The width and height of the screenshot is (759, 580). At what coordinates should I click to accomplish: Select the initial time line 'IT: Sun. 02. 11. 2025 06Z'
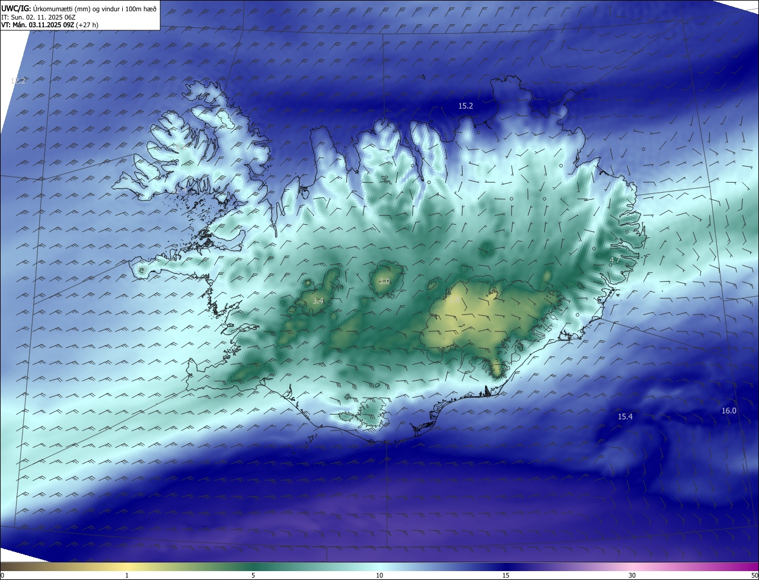click(39, 17)
